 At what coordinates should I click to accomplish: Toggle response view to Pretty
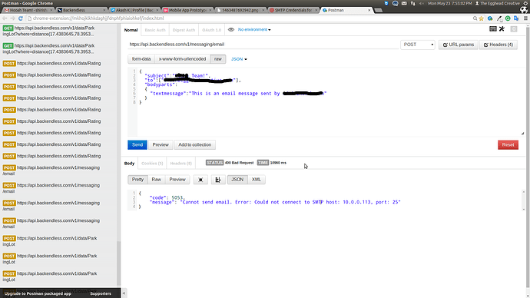point(137,180)
